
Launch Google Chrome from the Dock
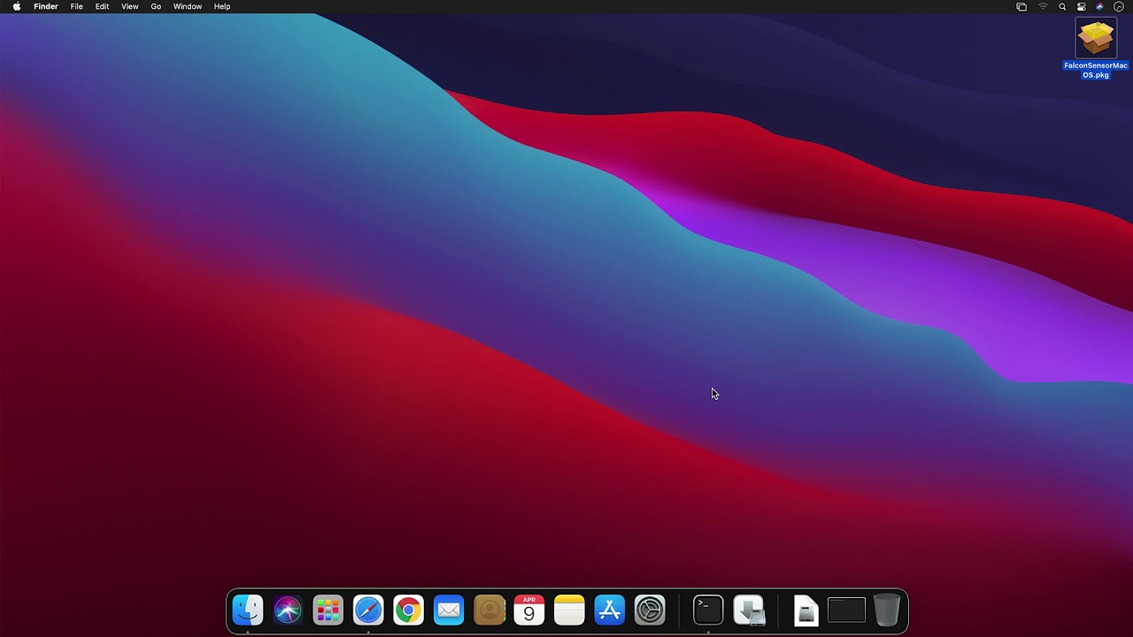coord(408,610)
